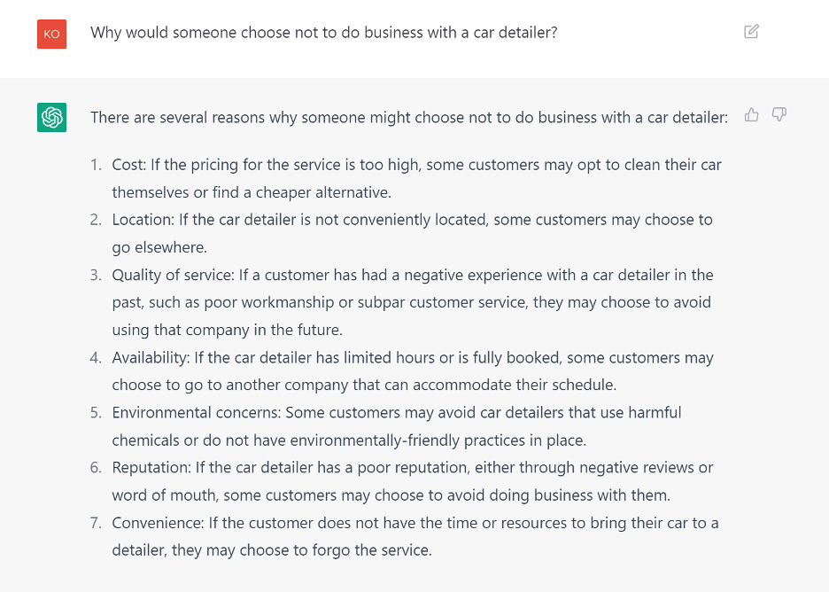The image size is (829, 592).
Task: Click the Location list item text
Action: [x=413, y=233]
